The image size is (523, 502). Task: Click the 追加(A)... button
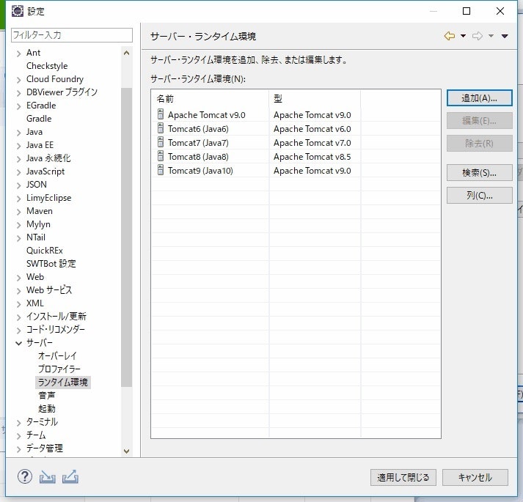pyautogui.click(x=479, y=98)
